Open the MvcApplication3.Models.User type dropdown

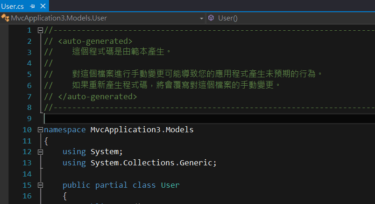[201, 18]
